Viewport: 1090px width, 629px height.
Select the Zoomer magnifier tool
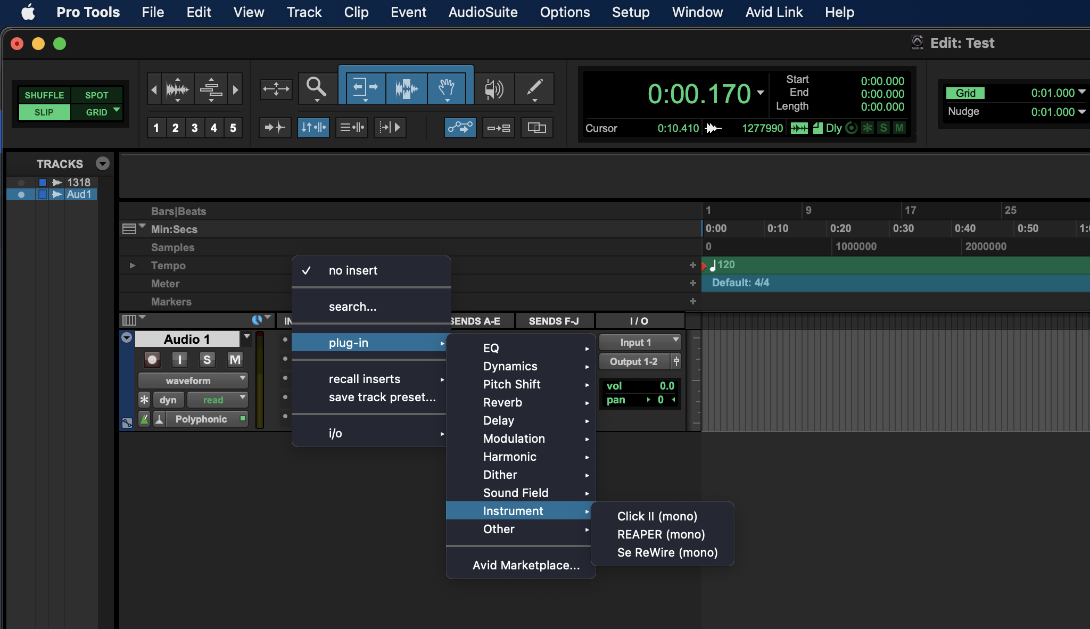click(316, 88)
